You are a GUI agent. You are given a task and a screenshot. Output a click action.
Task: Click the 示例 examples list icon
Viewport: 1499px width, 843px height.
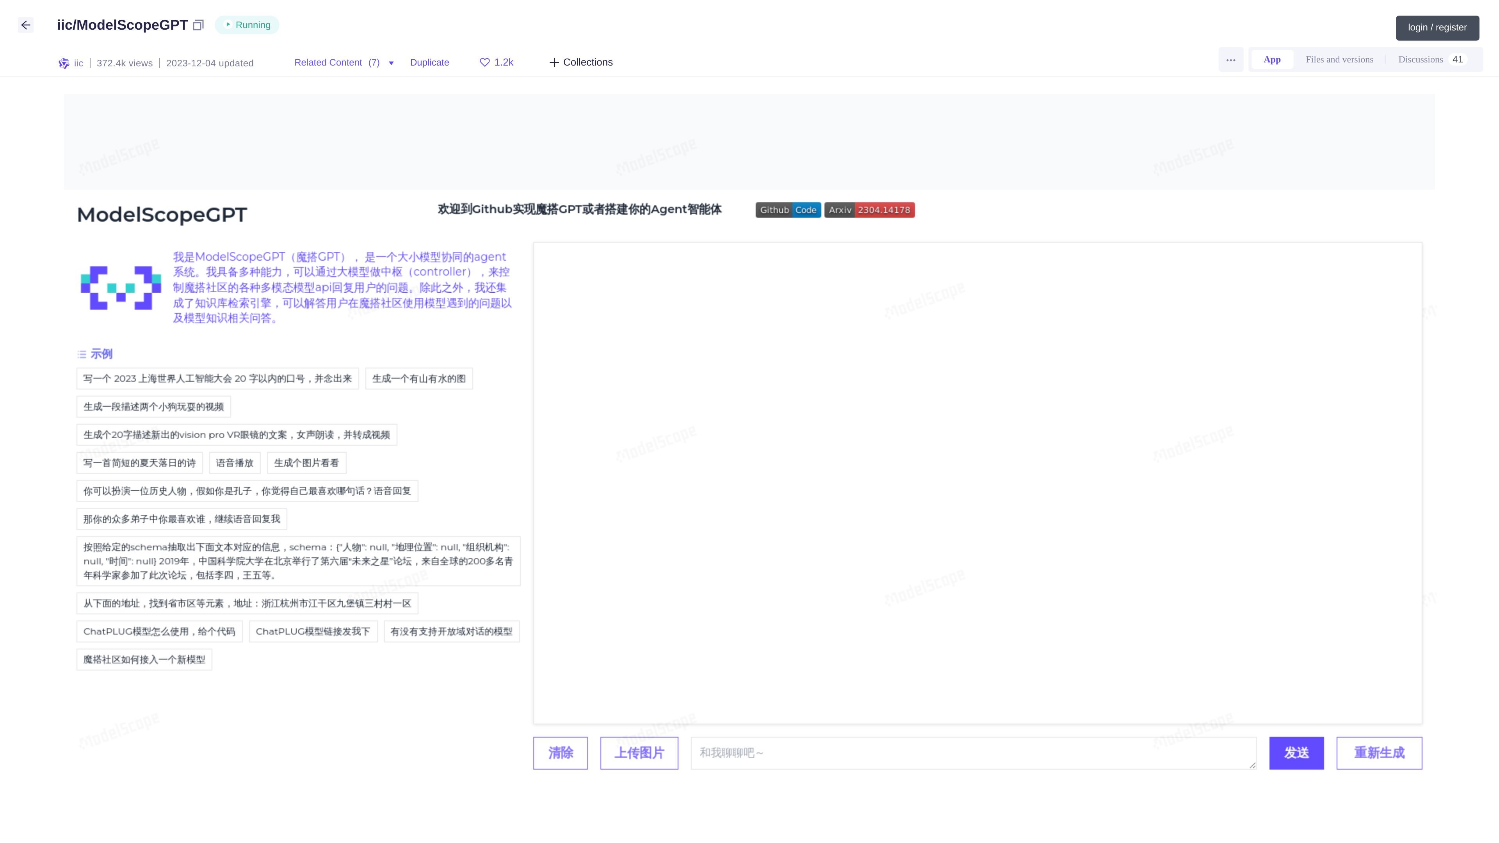pos(82,354)
